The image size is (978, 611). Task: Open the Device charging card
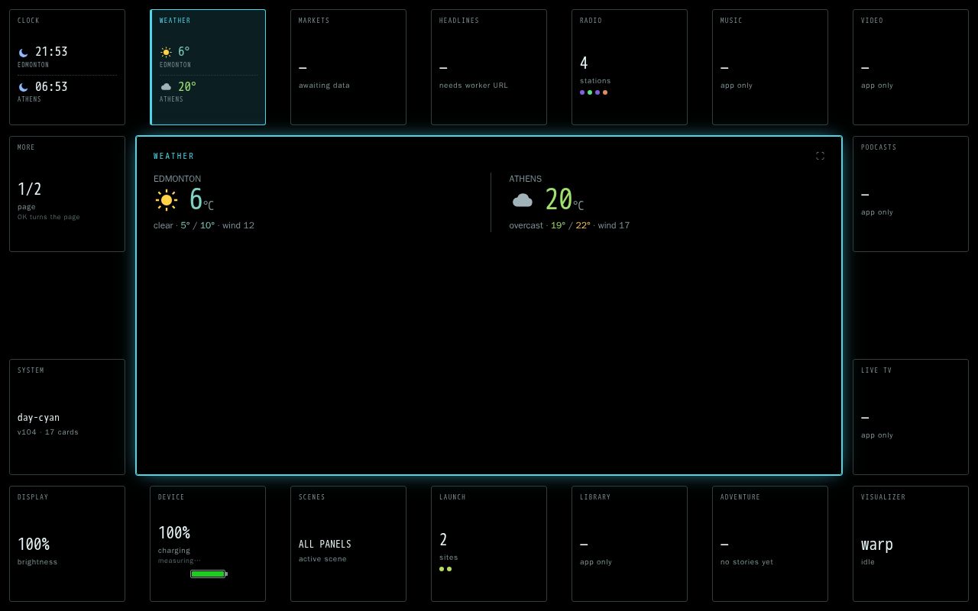[208, 544]
